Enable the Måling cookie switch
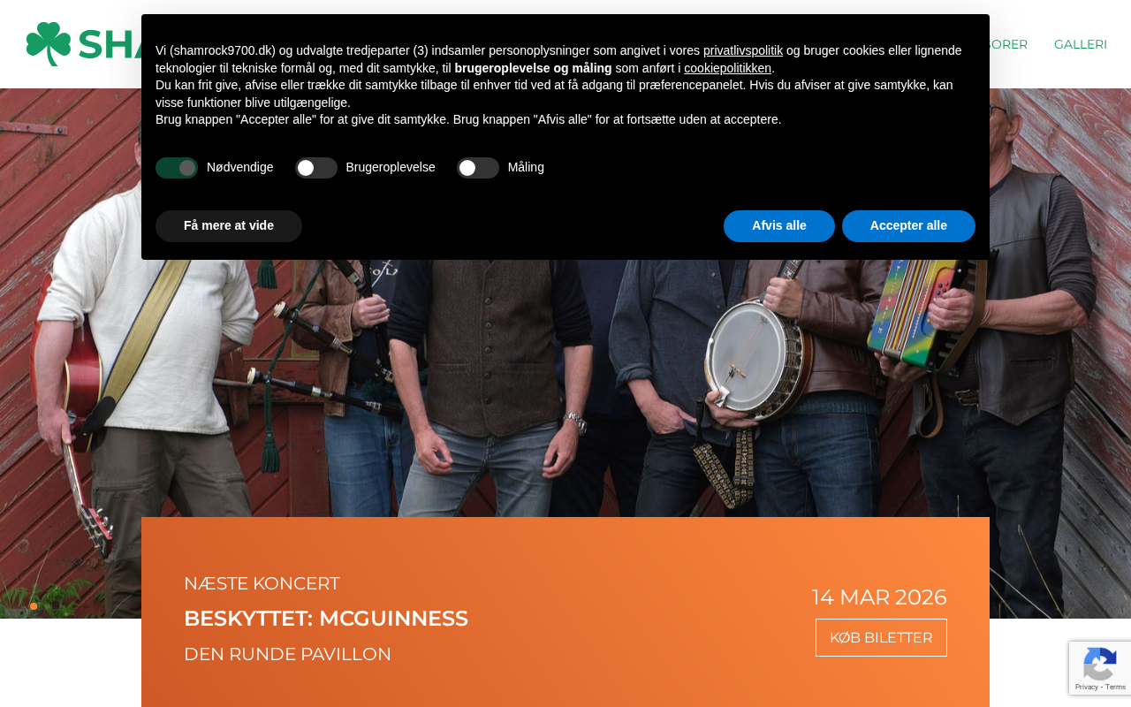Screen dimensions: 1131x707 478,168
